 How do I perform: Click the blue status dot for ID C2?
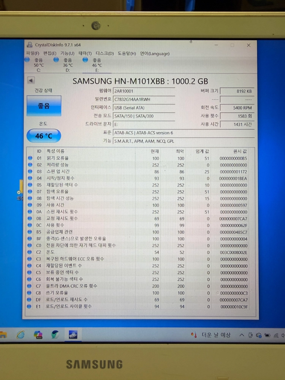30,252
